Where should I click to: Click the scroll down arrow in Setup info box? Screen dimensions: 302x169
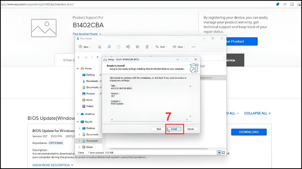click(190, 116)
